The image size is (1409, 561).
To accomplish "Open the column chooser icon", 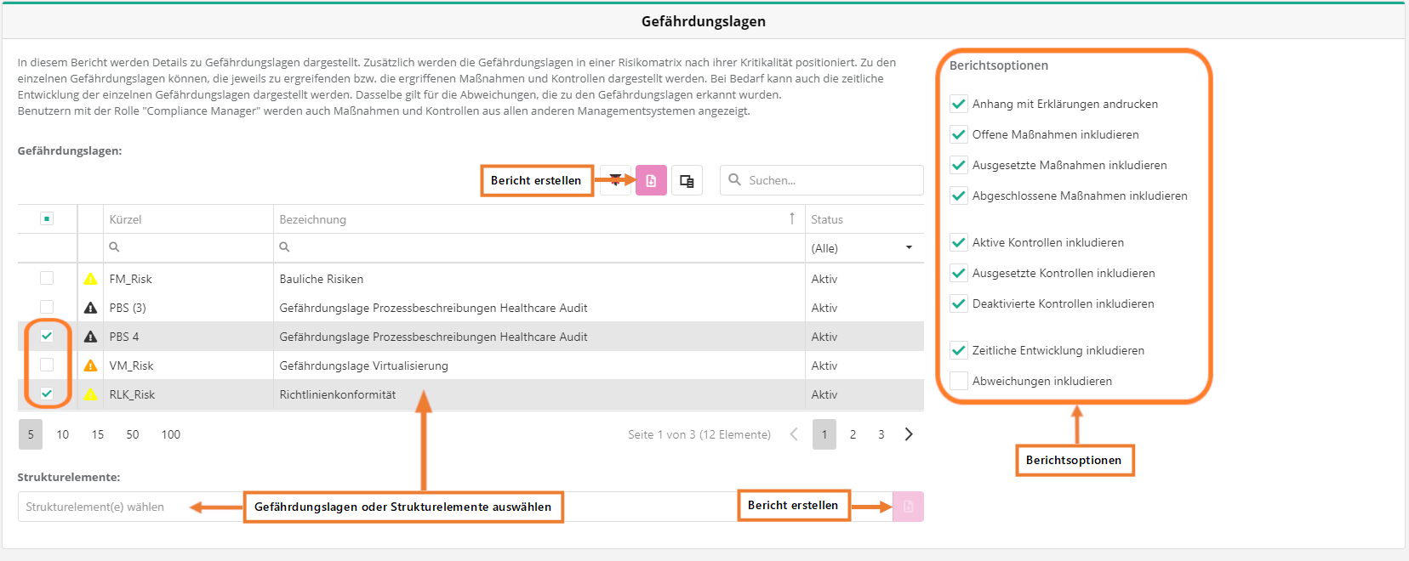I will [687, 180].
